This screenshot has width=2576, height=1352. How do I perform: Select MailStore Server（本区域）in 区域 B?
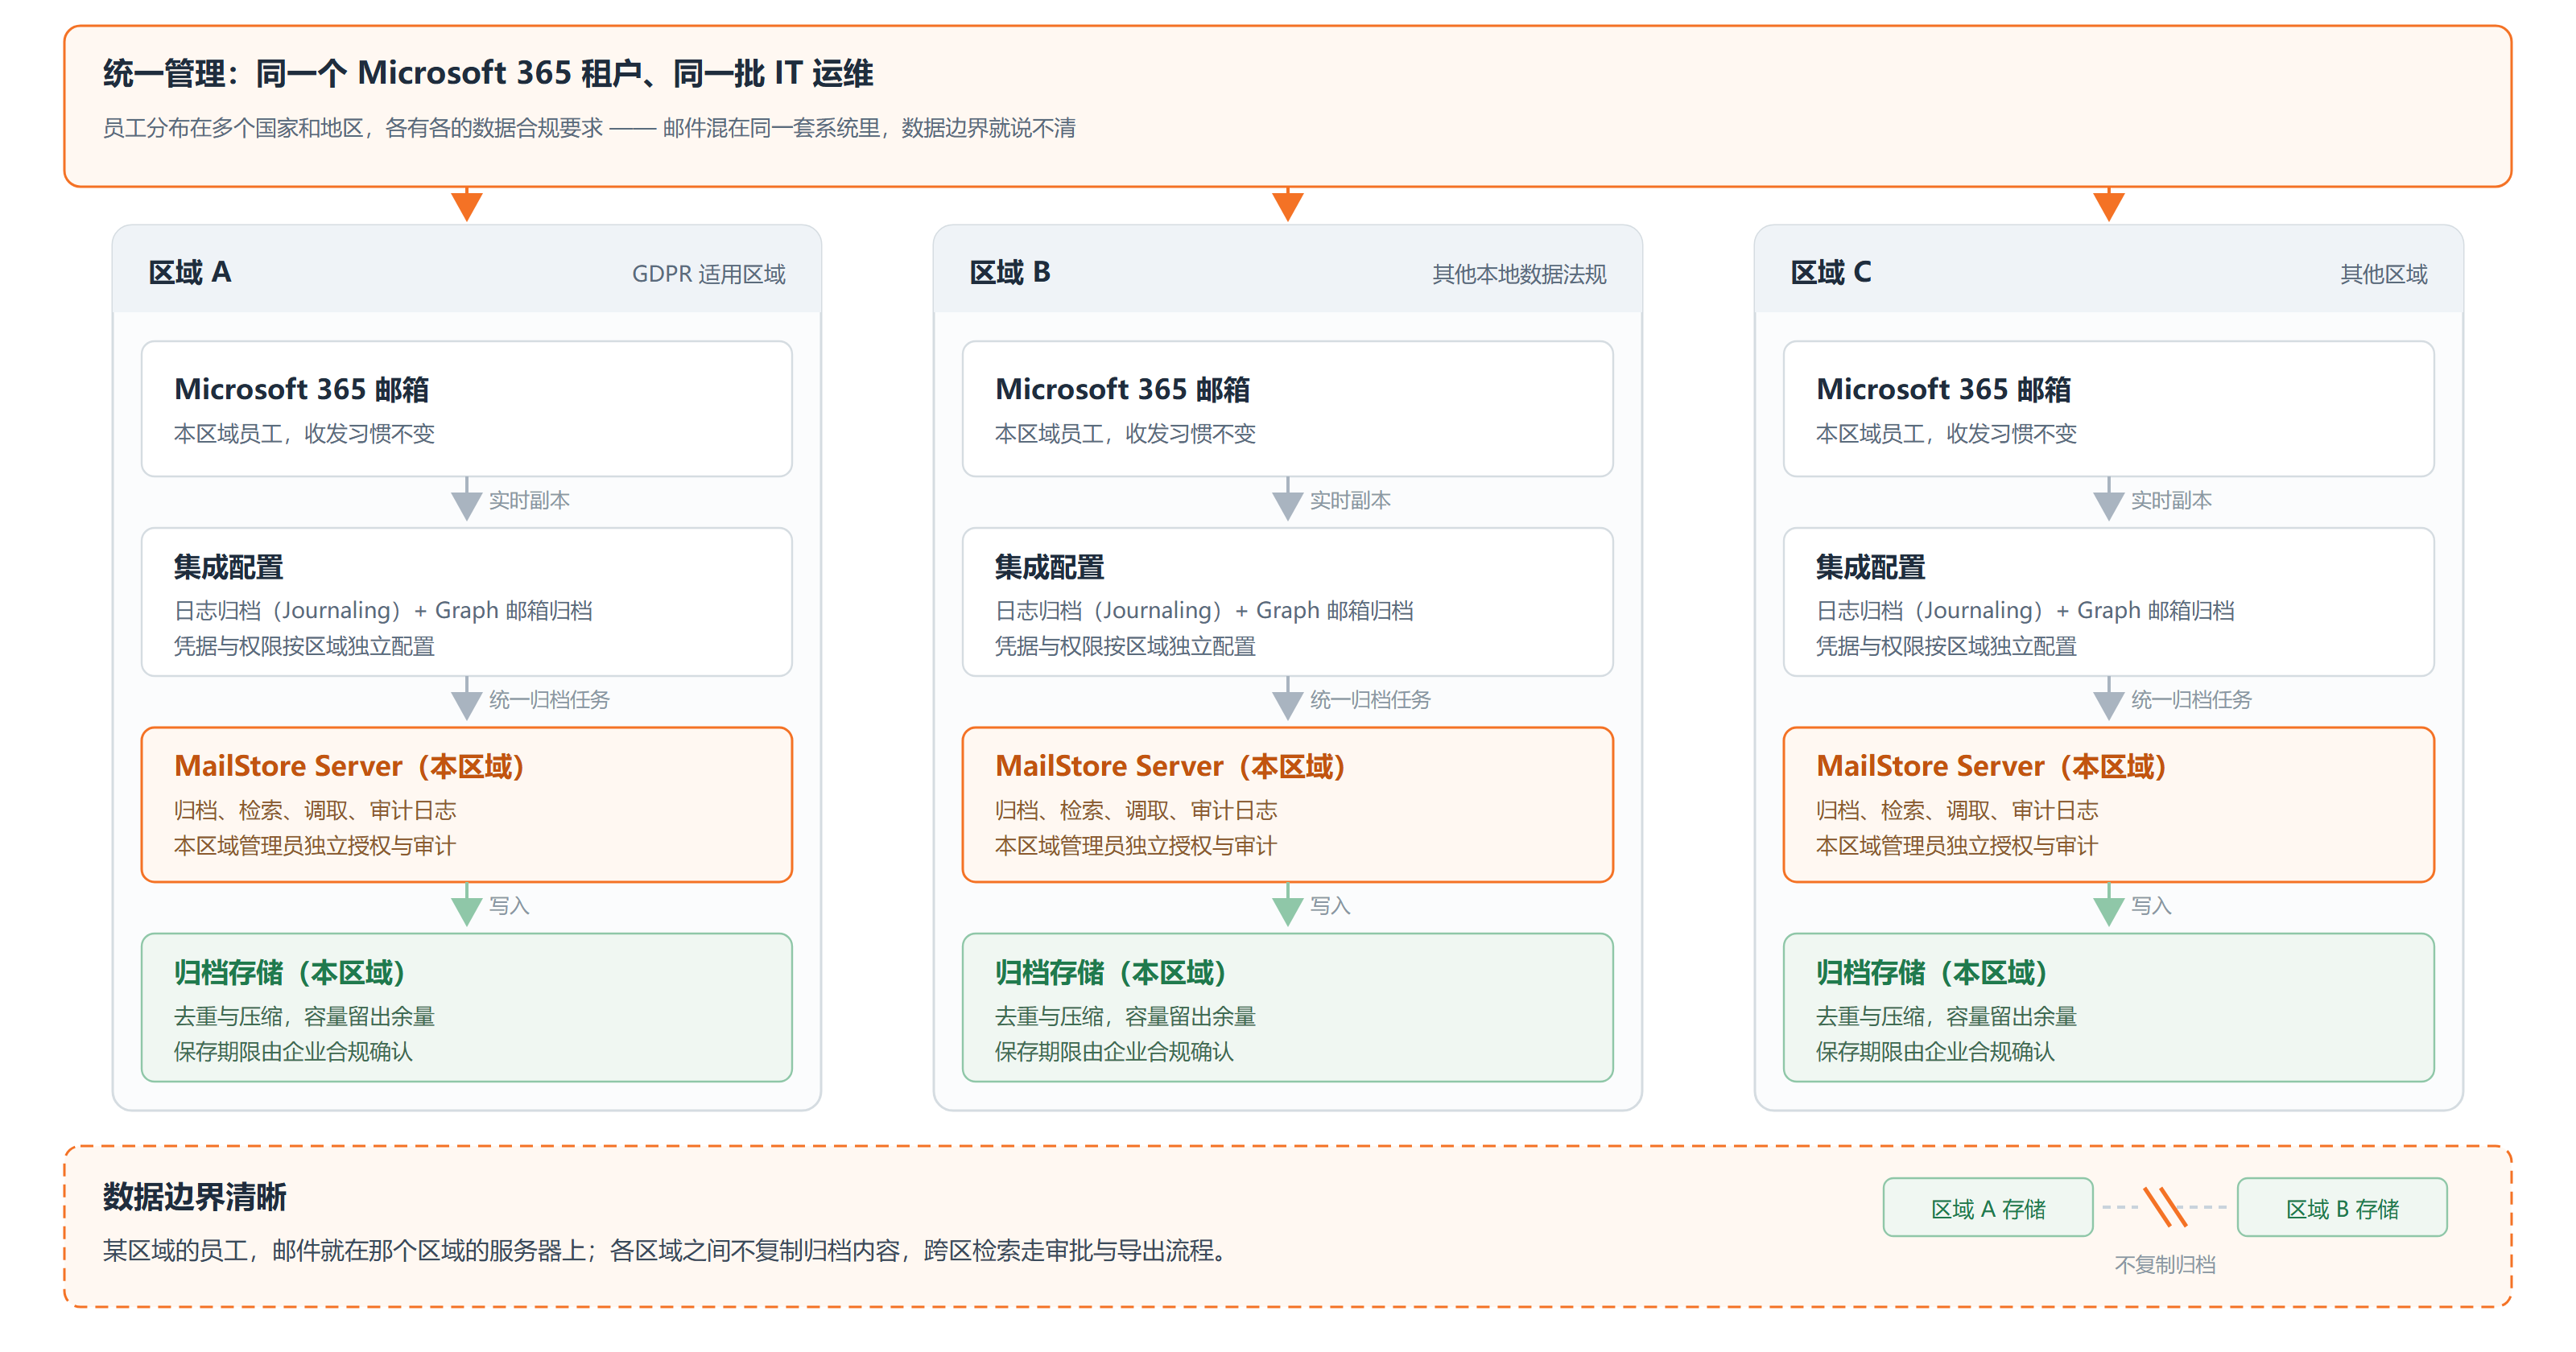click(1288, 805)
